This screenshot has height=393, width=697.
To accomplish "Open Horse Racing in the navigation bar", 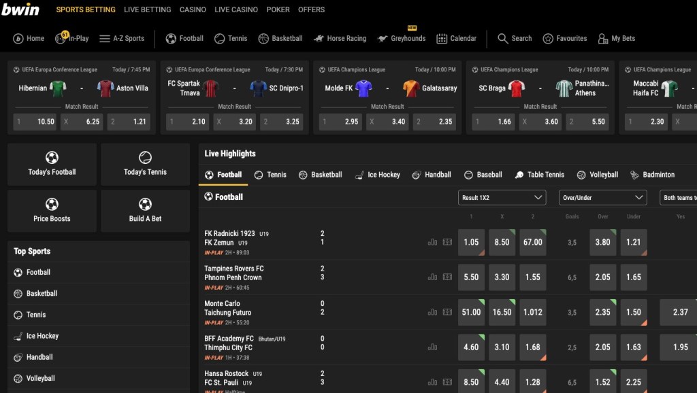I will coord(340,39).
